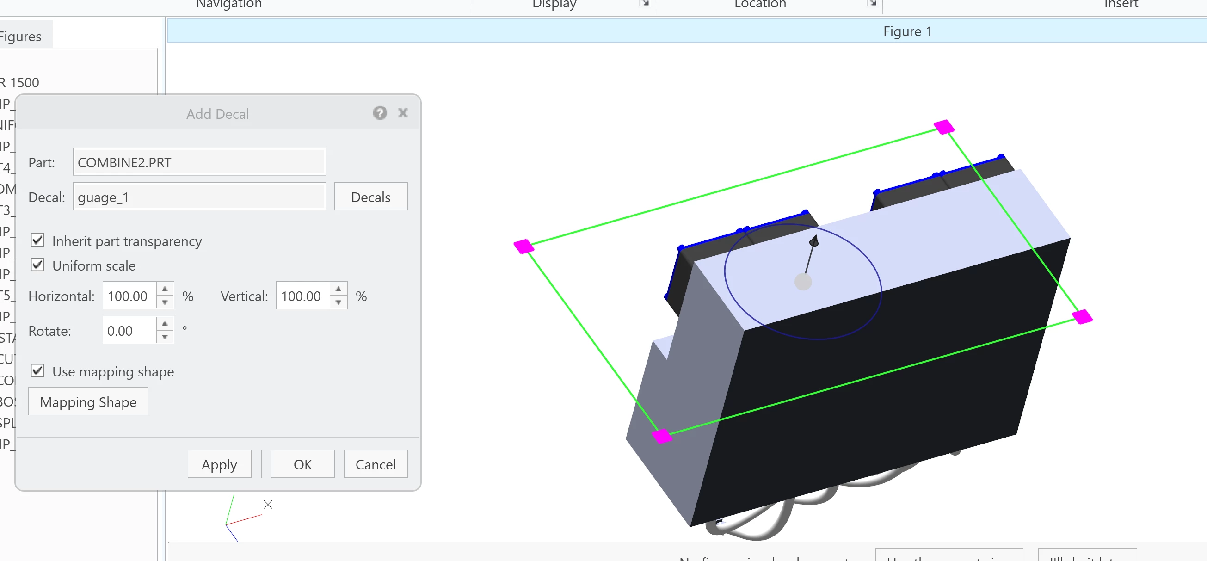1207x561 pixels.
Task: Click the top magenta decal corner handle
Action: pyautogui.click(x=944, y=127)
